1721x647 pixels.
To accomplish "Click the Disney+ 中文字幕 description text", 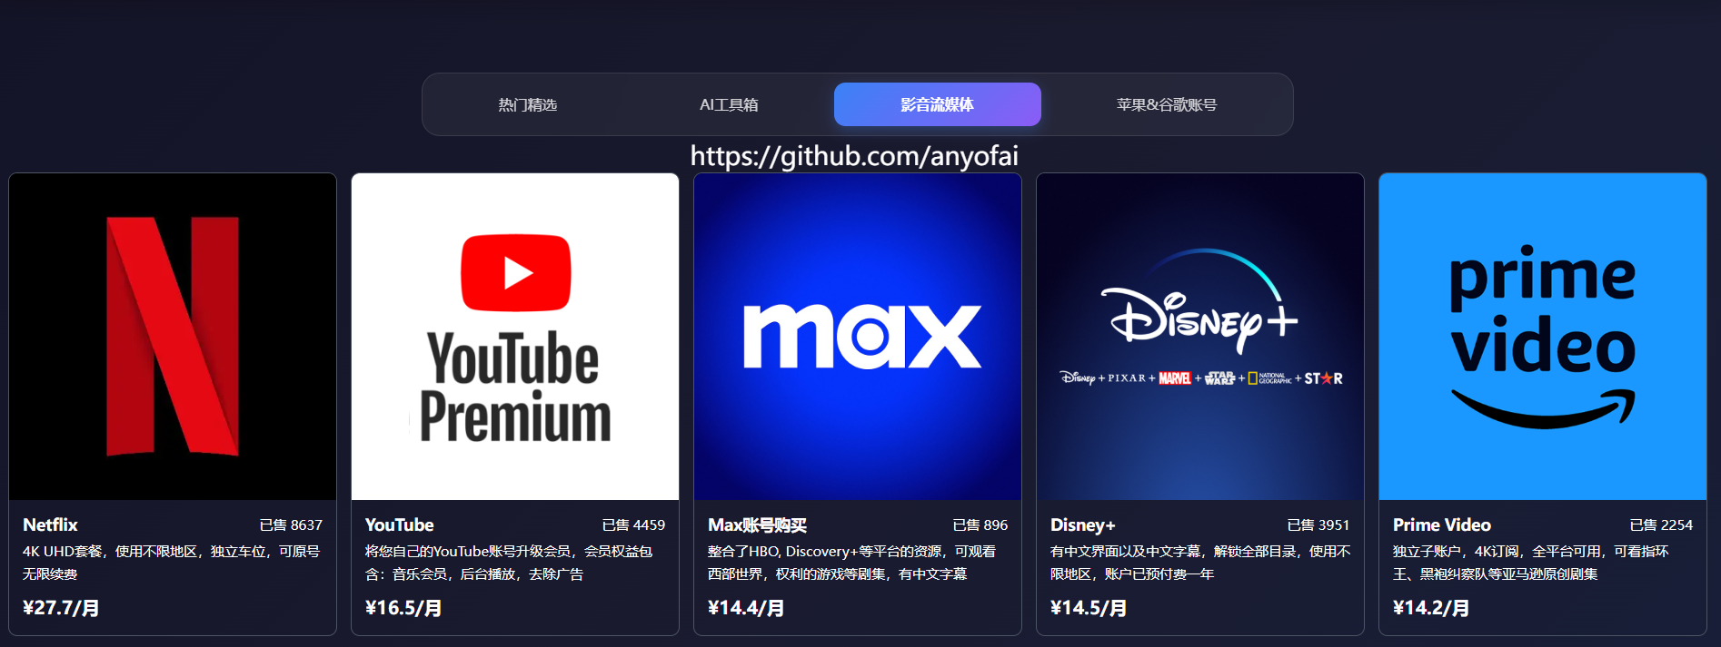I will [1200, 563].
